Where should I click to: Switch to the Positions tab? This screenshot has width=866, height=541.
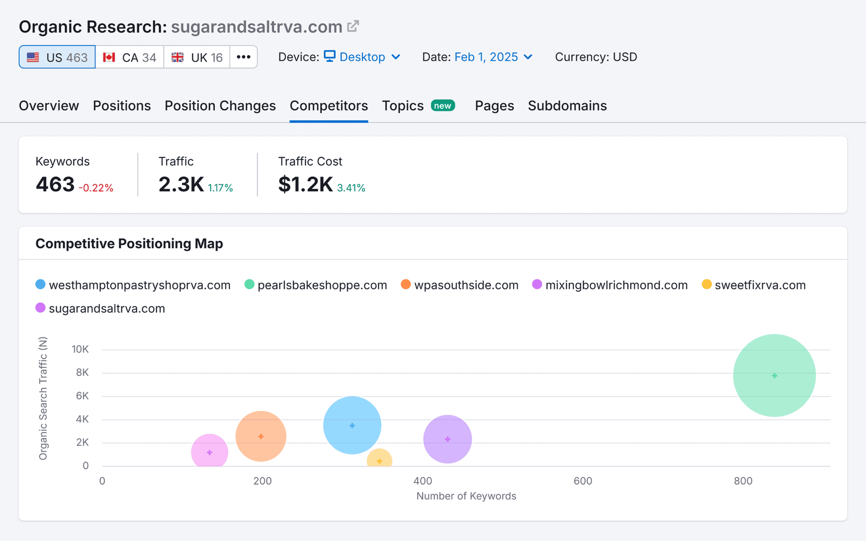pos(122,106)
